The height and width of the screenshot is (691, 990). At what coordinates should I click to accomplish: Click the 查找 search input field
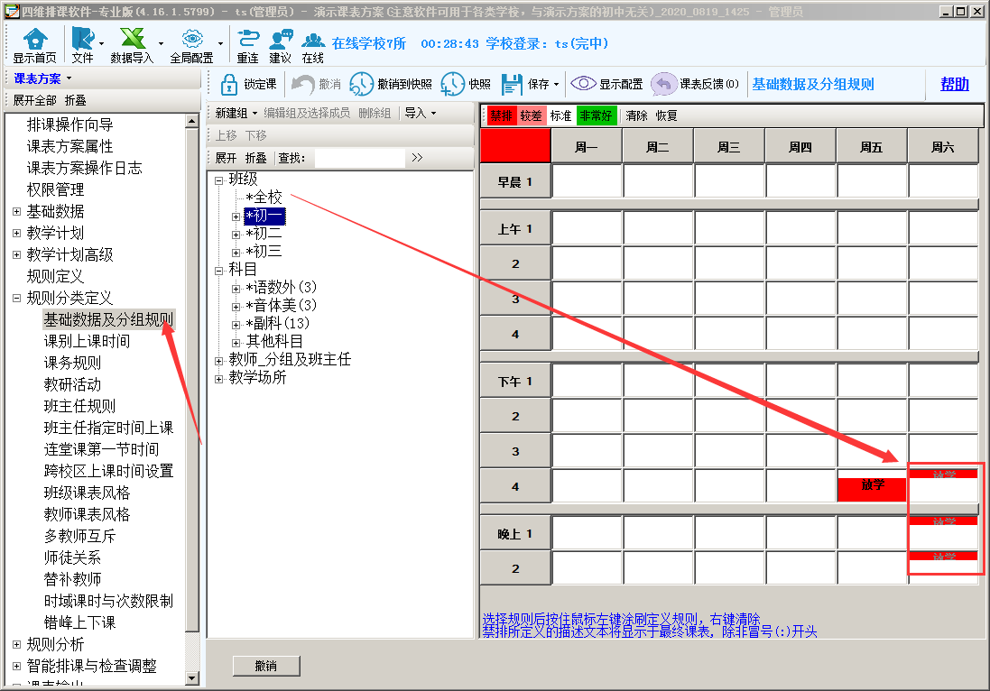pyautogui.click(x=358, y=158)
